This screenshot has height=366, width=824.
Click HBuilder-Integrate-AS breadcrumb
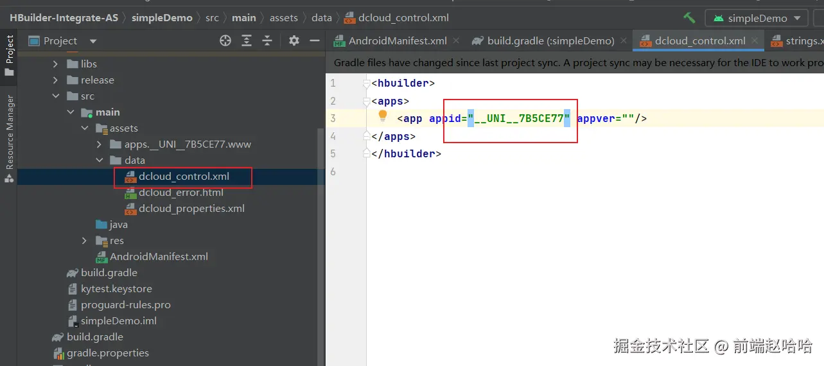coord(64,18)
